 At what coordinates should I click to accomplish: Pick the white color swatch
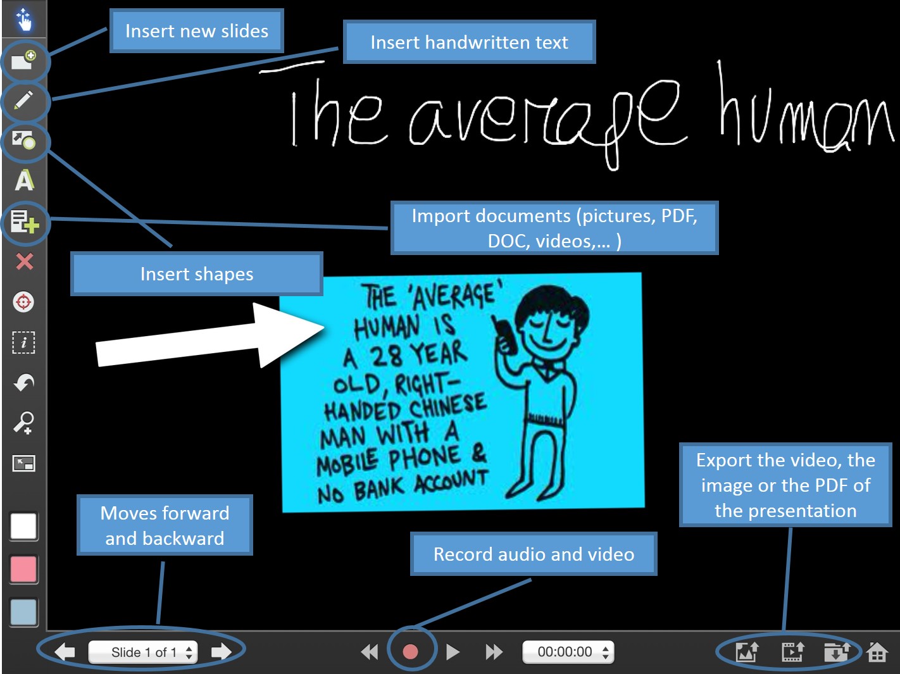23,526
